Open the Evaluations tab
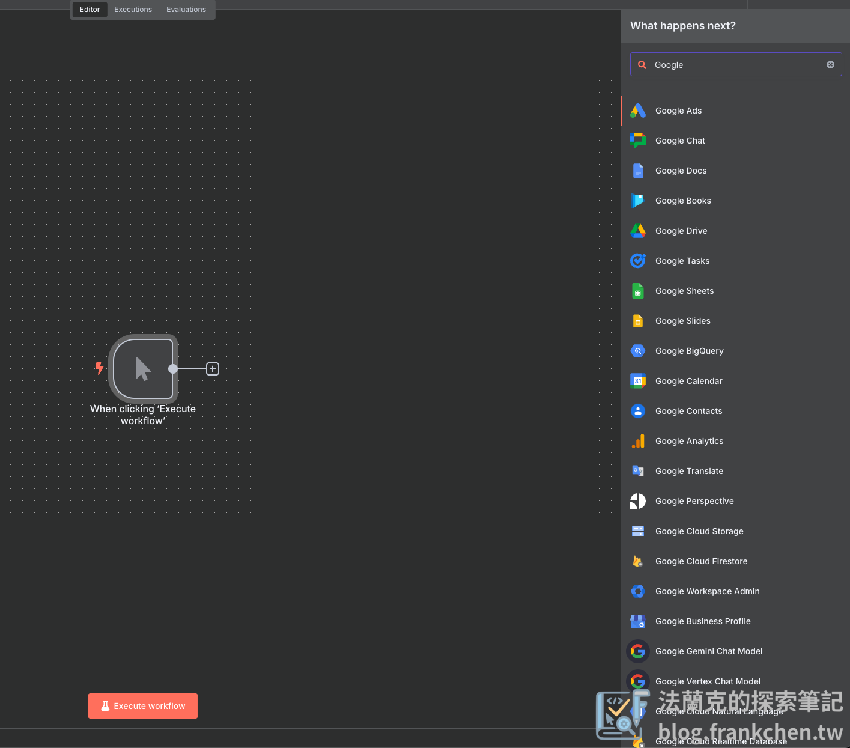This screenshot has width=850, height=748. [x=186, y=10]
